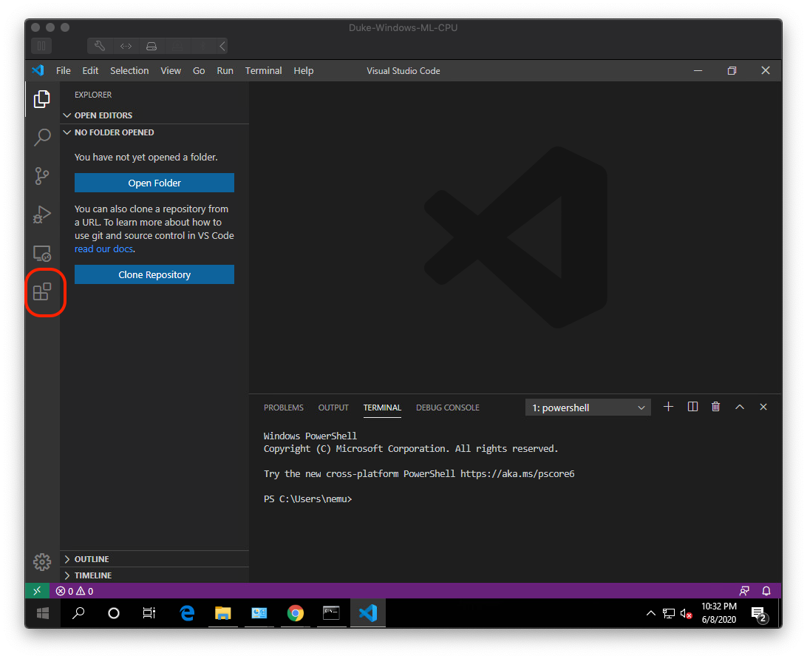Image resolution: width=807 pixels, height=659 pixels.
Task: Collapse the Open Editors section
Action: pyautogui.click(x=67, y=115)
